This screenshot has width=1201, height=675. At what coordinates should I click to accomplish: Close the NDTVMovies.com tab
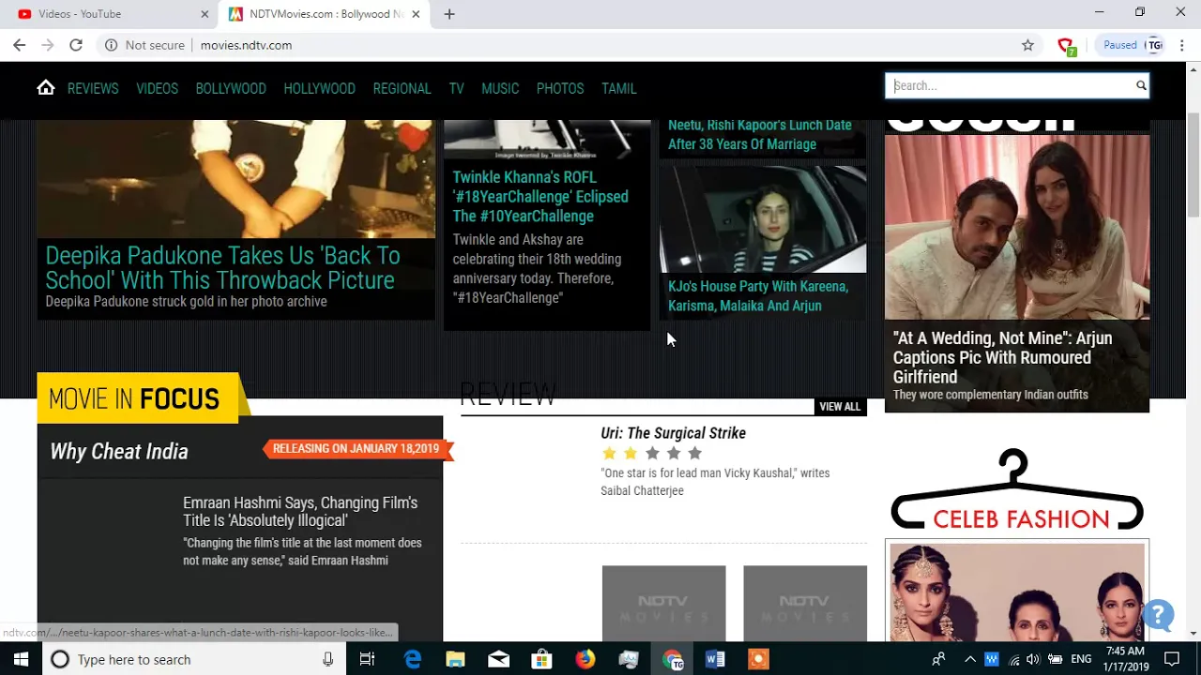[416, 14]
